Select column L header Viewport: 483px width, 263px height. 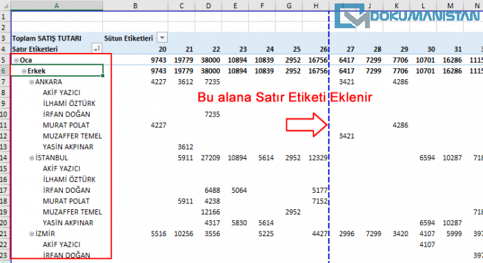pos(423,6)
